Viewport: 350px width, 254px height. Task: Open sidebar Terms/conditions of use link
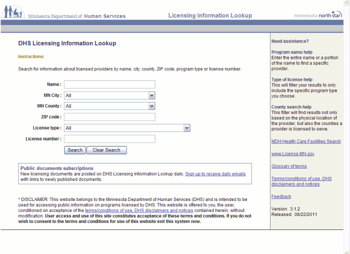(x=301, y=181)
